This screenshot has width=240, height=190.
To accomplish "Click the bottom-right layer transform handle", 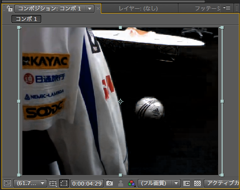I will (222, 175).
